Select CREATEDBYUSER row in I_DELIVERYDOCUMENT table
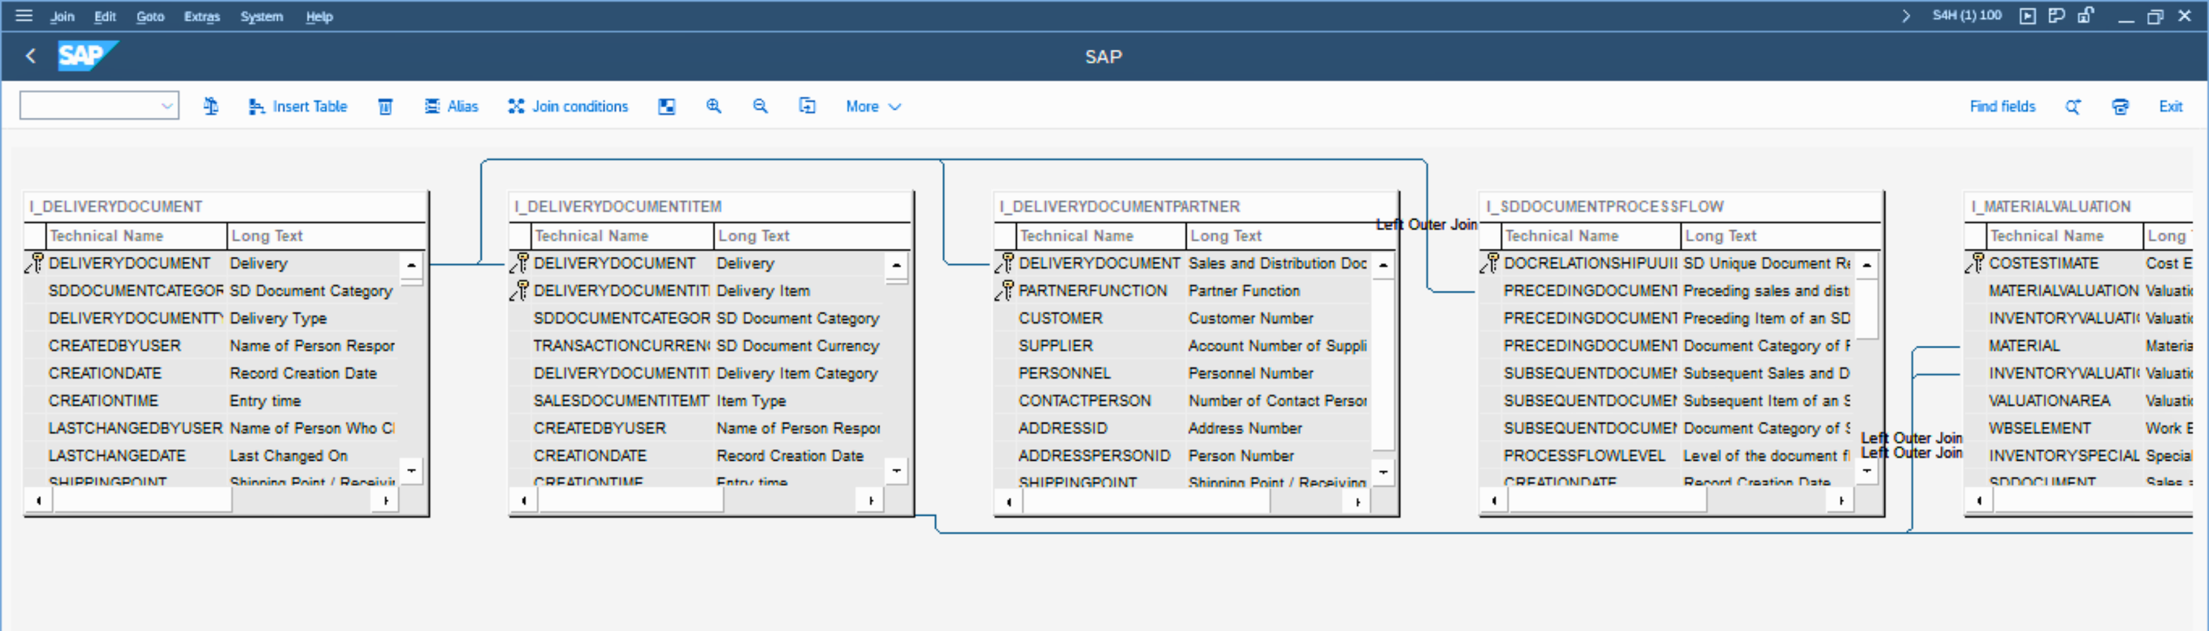This screenshot has width=2209, height=631. [x=115, y=346]
